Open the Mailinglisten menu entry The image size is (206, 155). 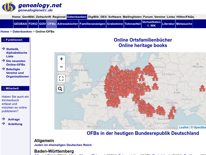(132, 17)
